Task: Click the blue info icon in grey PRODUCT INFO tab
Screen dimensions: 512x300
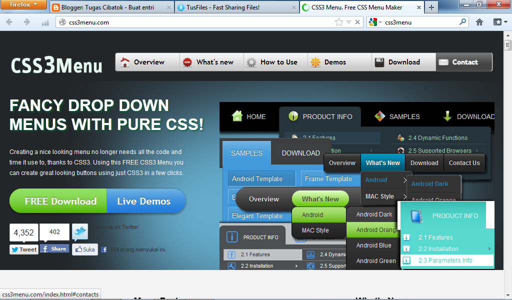Action: 232,237
